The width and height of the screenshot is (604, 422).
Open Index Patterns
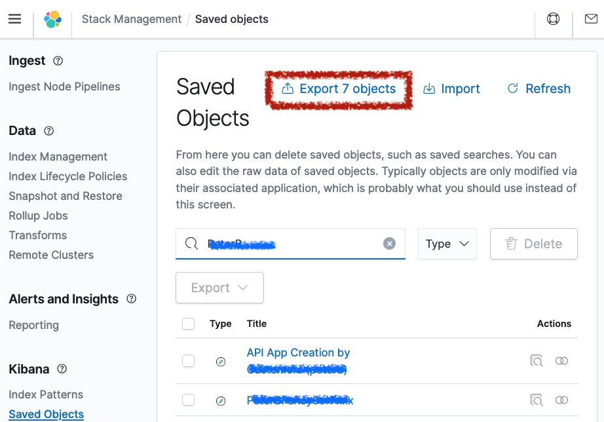point(46,394)
